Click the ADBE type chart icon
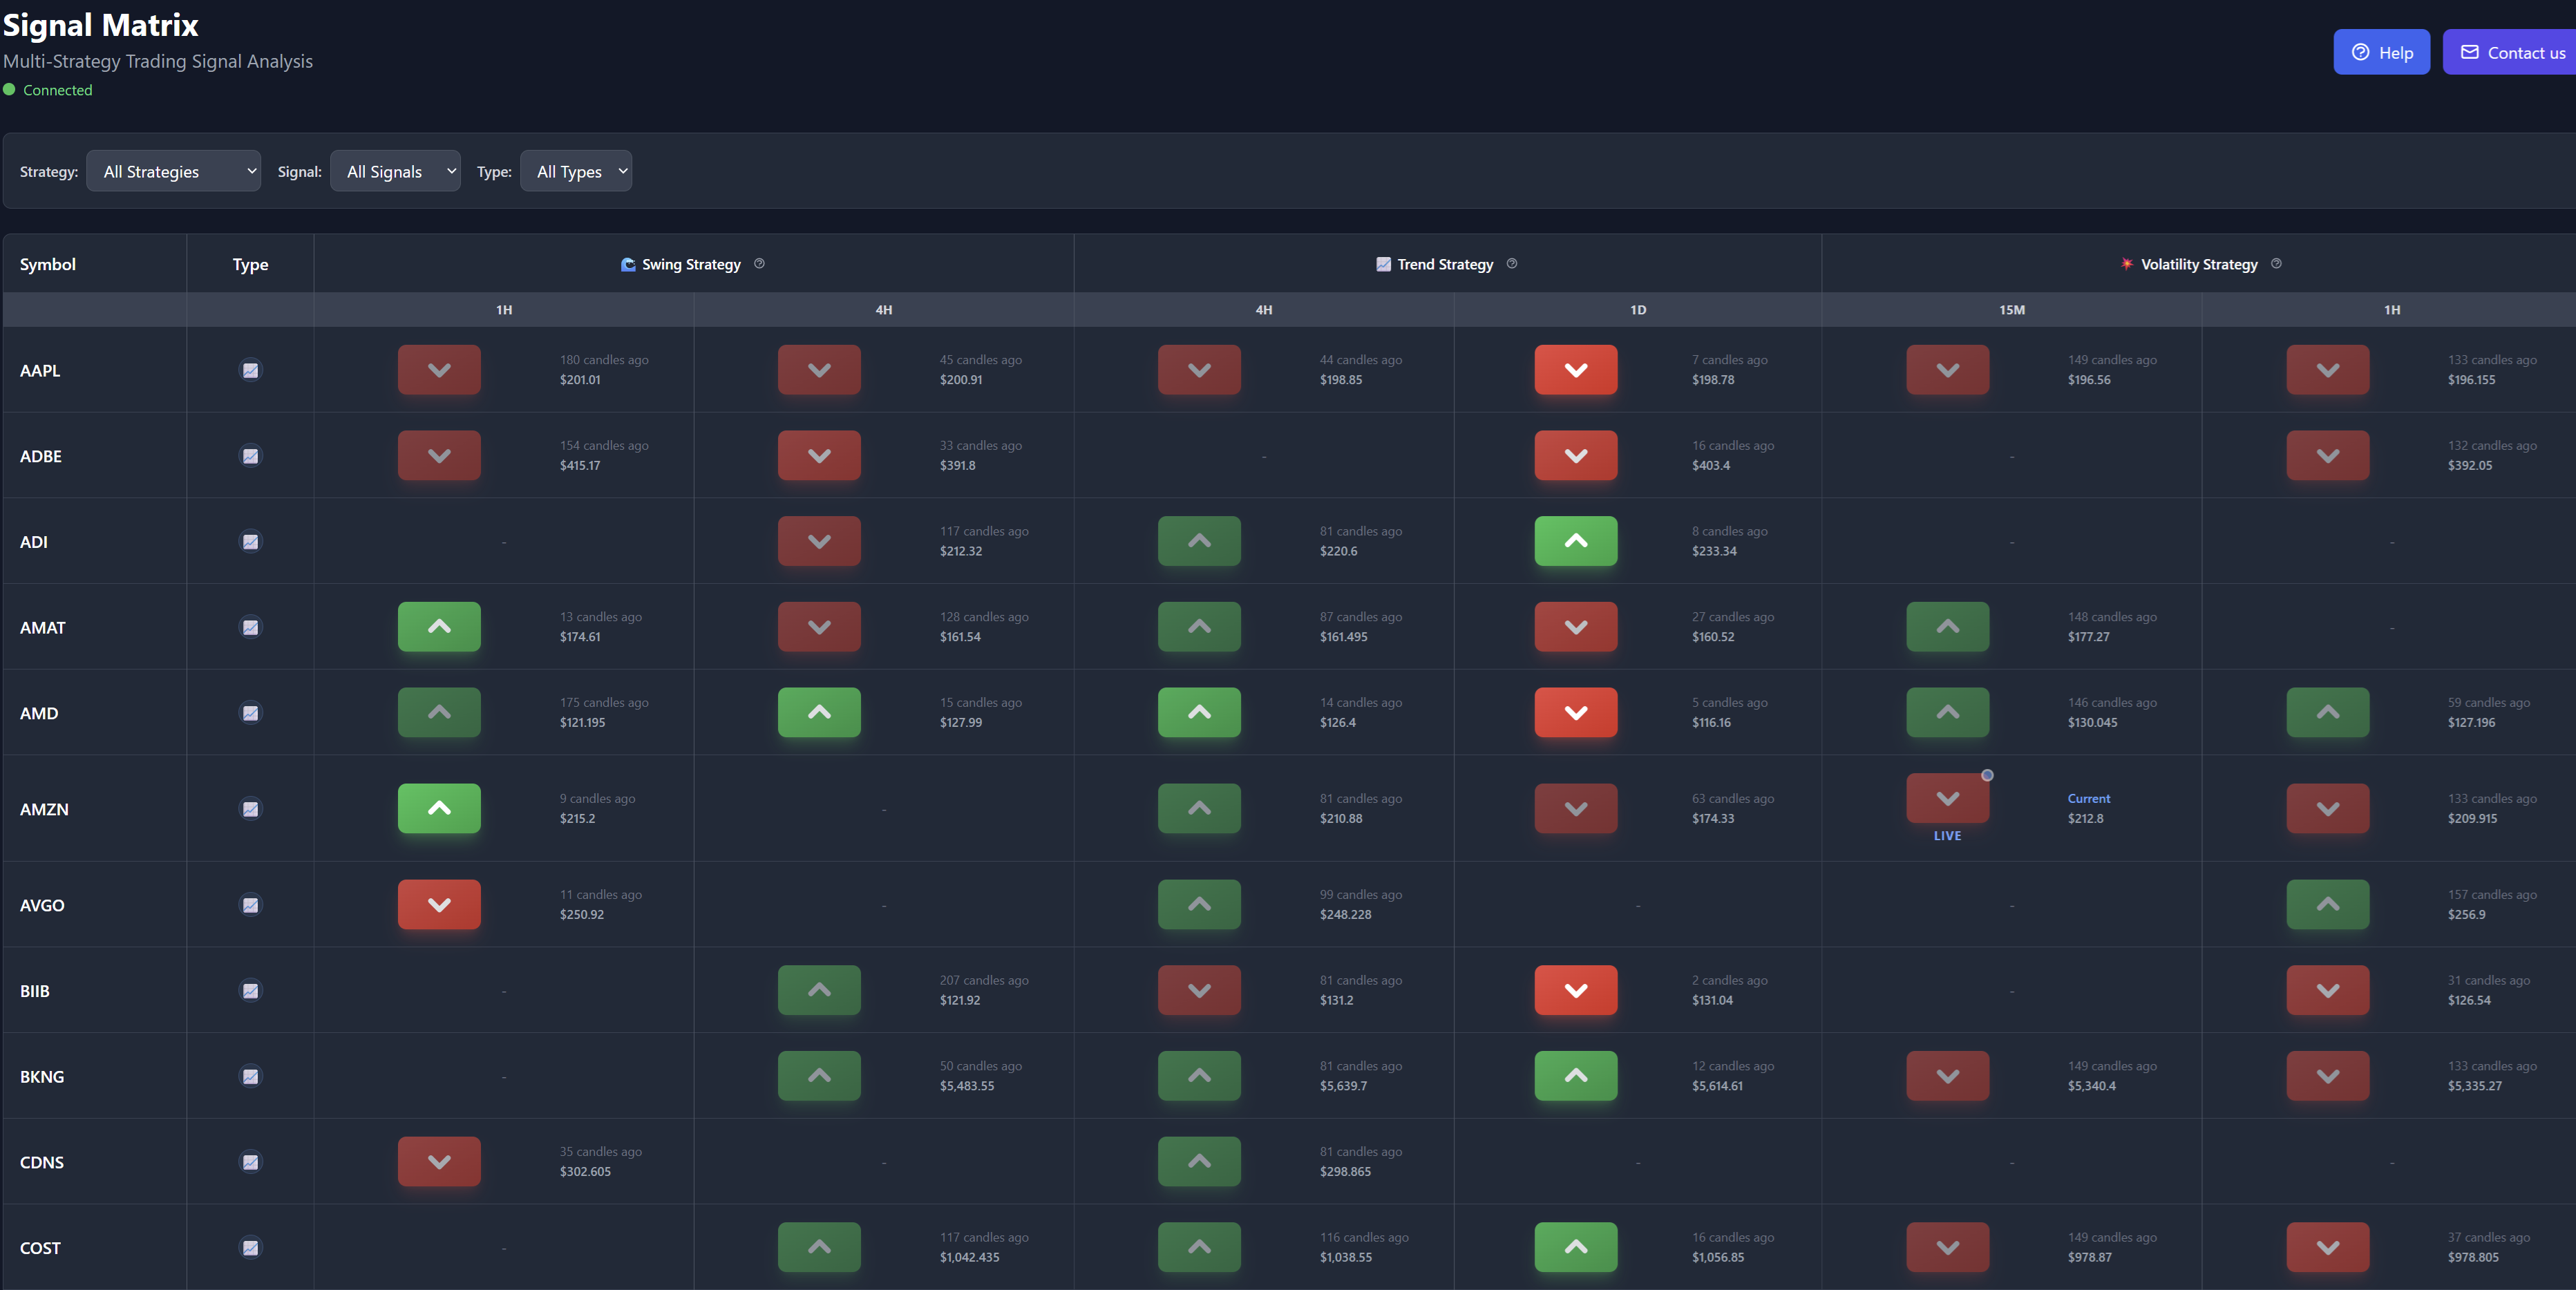This screenshot has height=1290, width=2576. [x=251, y=456]
